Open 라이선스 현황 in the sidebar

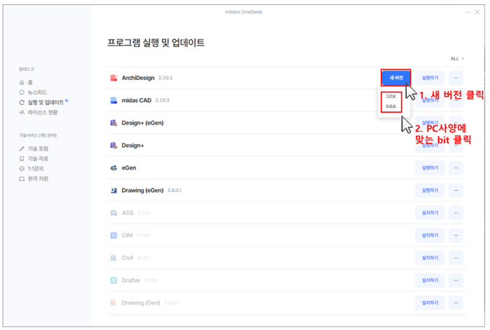(x=43, y=112)
